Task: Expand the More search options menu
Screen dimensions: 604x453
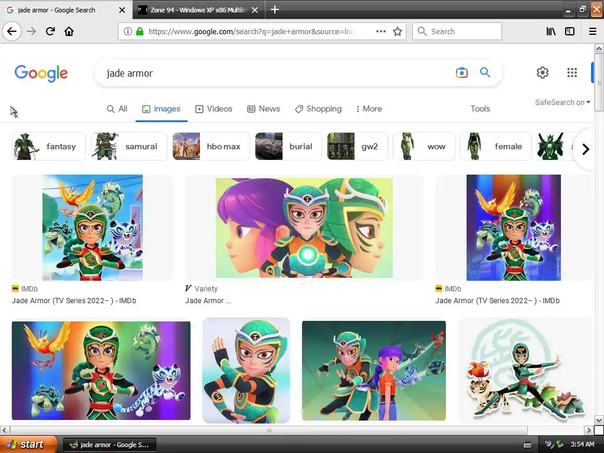Action: tap(369, 109)
